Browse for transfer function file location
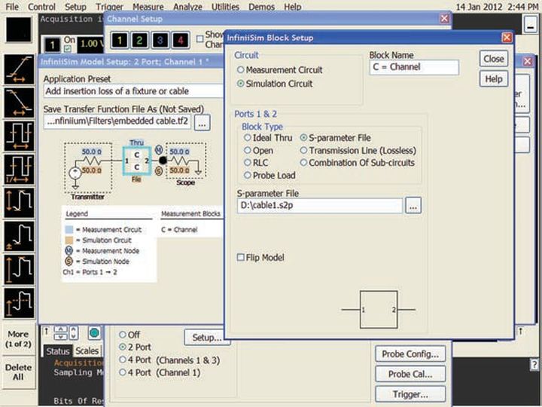The height and width of the screenshot is (407, 542). tap(202, 123)
